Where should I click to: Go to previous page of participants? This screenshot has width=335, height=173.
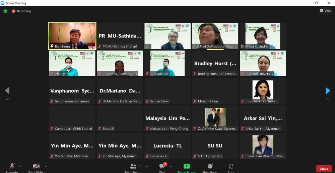[x=7, y=91]
